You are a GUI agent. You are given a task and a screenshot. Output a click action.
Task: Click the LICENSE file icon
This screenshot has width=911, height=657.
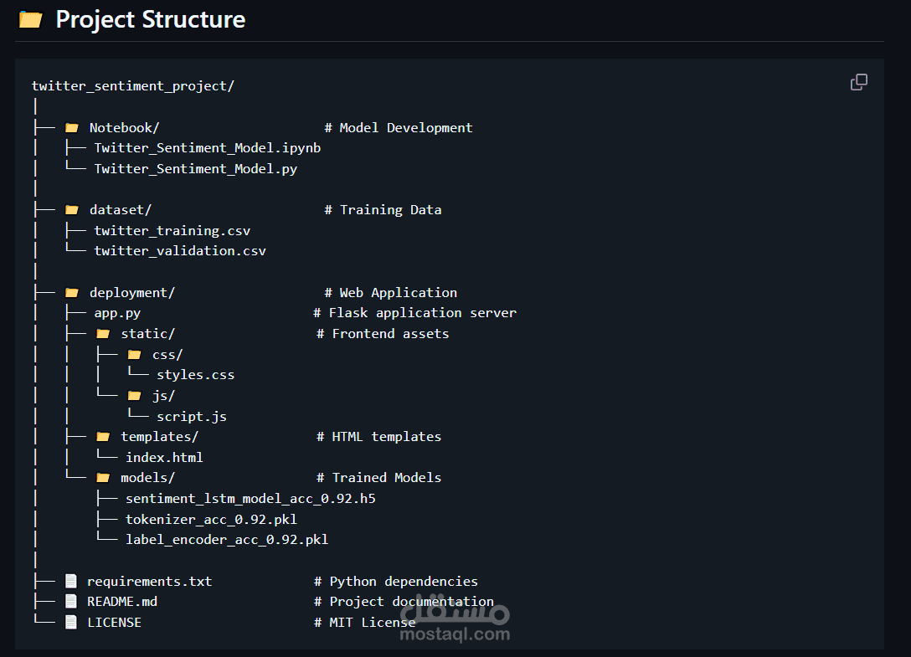pyautogui.click(x=71, y=623)
